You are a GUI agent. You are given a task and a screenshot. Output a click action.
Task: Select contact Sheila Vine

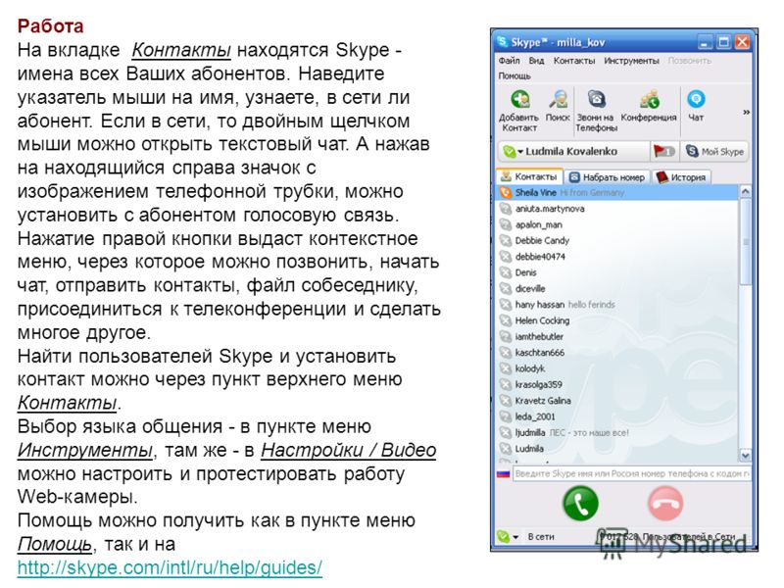(x=617, y=192)
